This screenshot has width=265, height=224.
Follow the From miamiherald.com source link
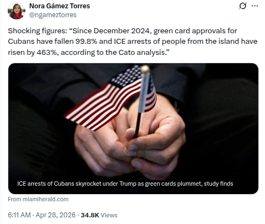(x=38, y=199)
